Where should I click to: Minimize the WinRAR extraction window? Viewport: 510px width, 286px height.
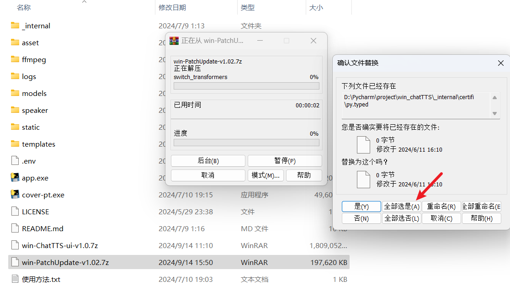coord(260,41)
